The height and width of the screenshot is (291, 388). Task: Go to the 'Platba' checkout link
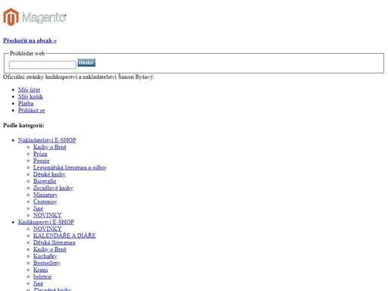26,103
